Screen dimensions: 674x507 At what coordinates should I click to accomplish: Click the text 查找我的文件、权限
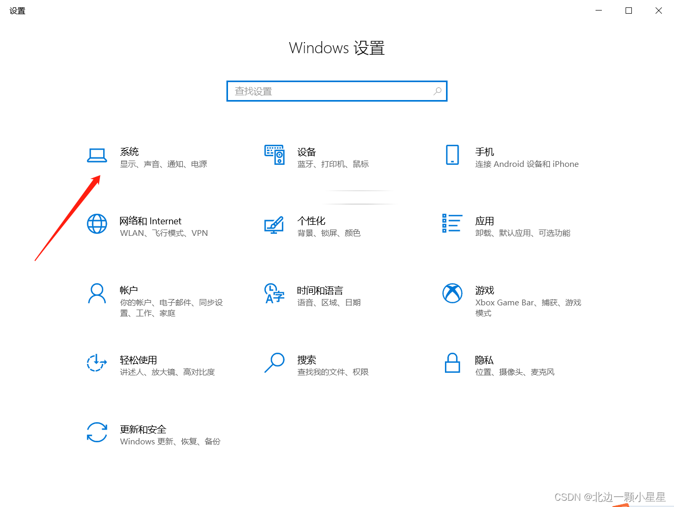tap(333, 372)
